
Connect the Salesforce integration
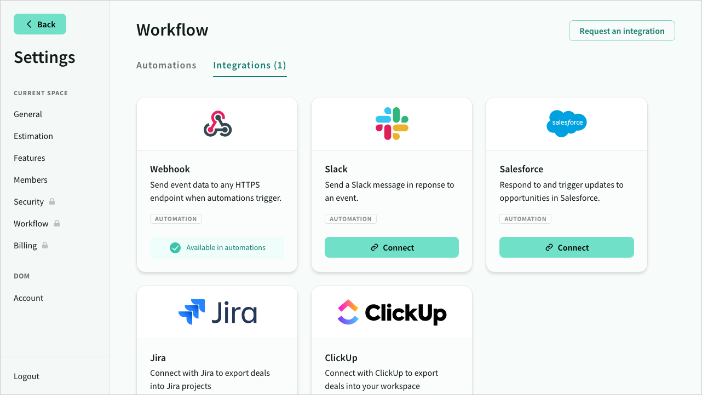(x=566, y=247)
